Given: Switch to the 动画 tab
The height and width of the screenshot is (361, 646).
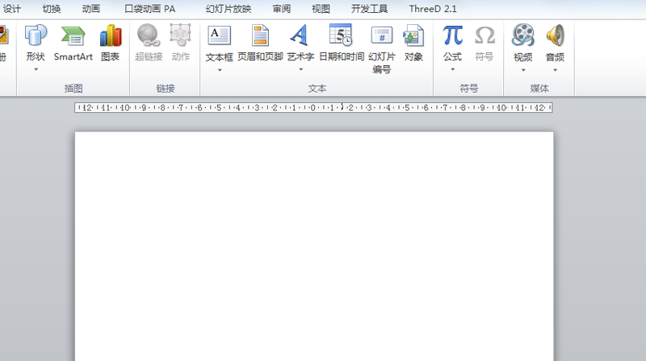Looking at the screenshot, I should tap(91, 9).
